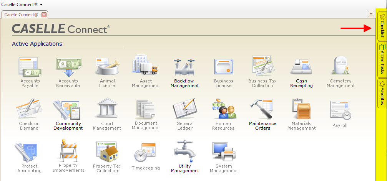
Task: Launch Community Development map icon
Action: [66, 110]
